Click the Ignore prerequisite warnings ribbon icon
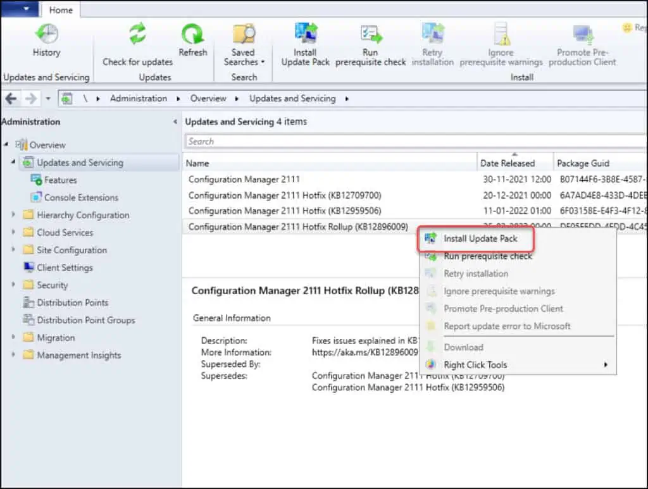The width and height of the screenshot is (648, 489). [502, 34]
